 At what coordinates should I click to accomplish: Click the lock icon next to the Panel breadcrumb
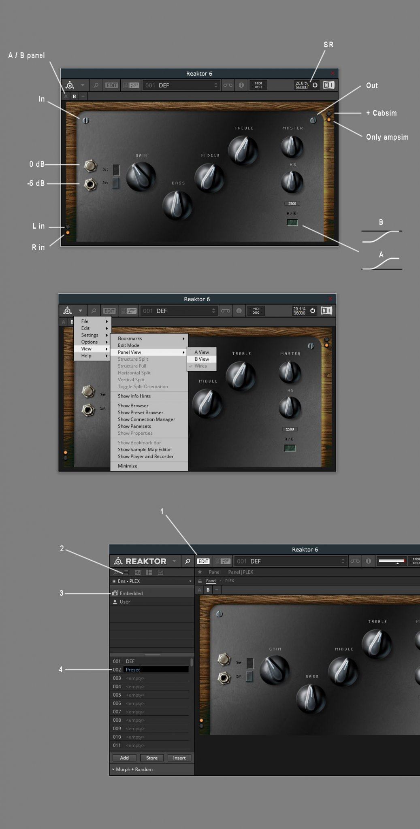[x=200, y=581]
